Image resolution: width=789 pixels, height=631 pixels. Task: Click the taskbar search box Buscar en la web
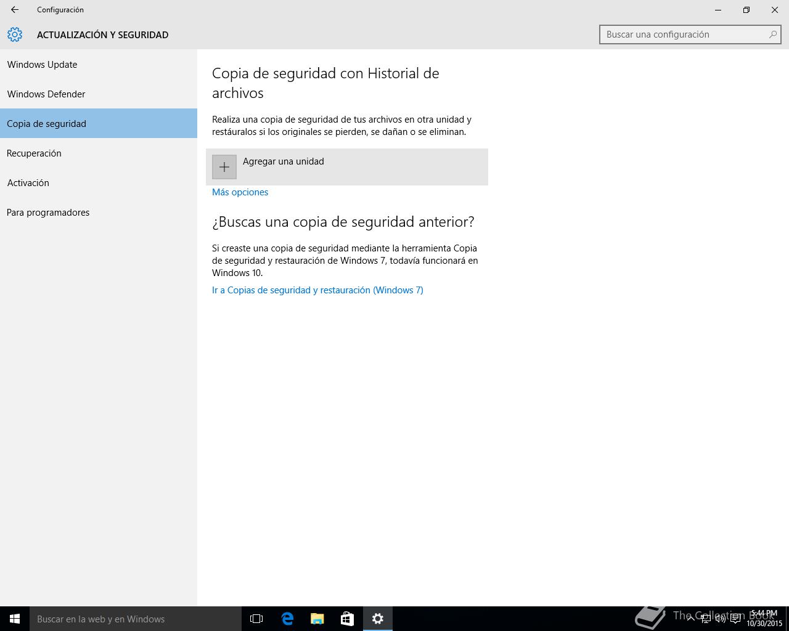(x=136, y=619)
